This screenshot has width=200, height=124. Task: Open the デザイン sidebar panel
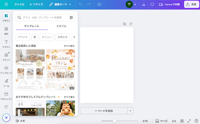click(x=6, y=17)
